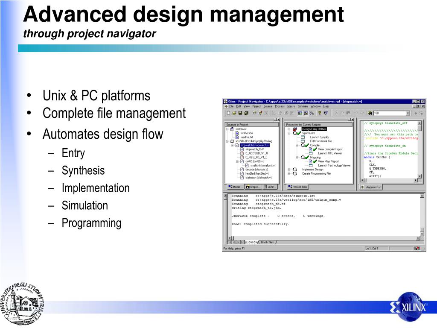Click the Save All toolbar icon
437x328 pixels.
point(246,113)
